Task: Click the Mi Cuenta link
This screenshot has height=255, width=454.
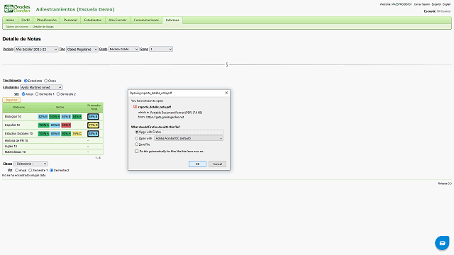Action: click(x=444, y=11)
